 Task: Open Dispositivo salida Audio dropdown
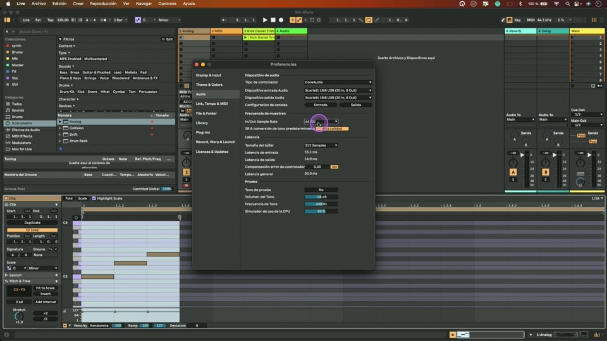[x=338, y=97]
